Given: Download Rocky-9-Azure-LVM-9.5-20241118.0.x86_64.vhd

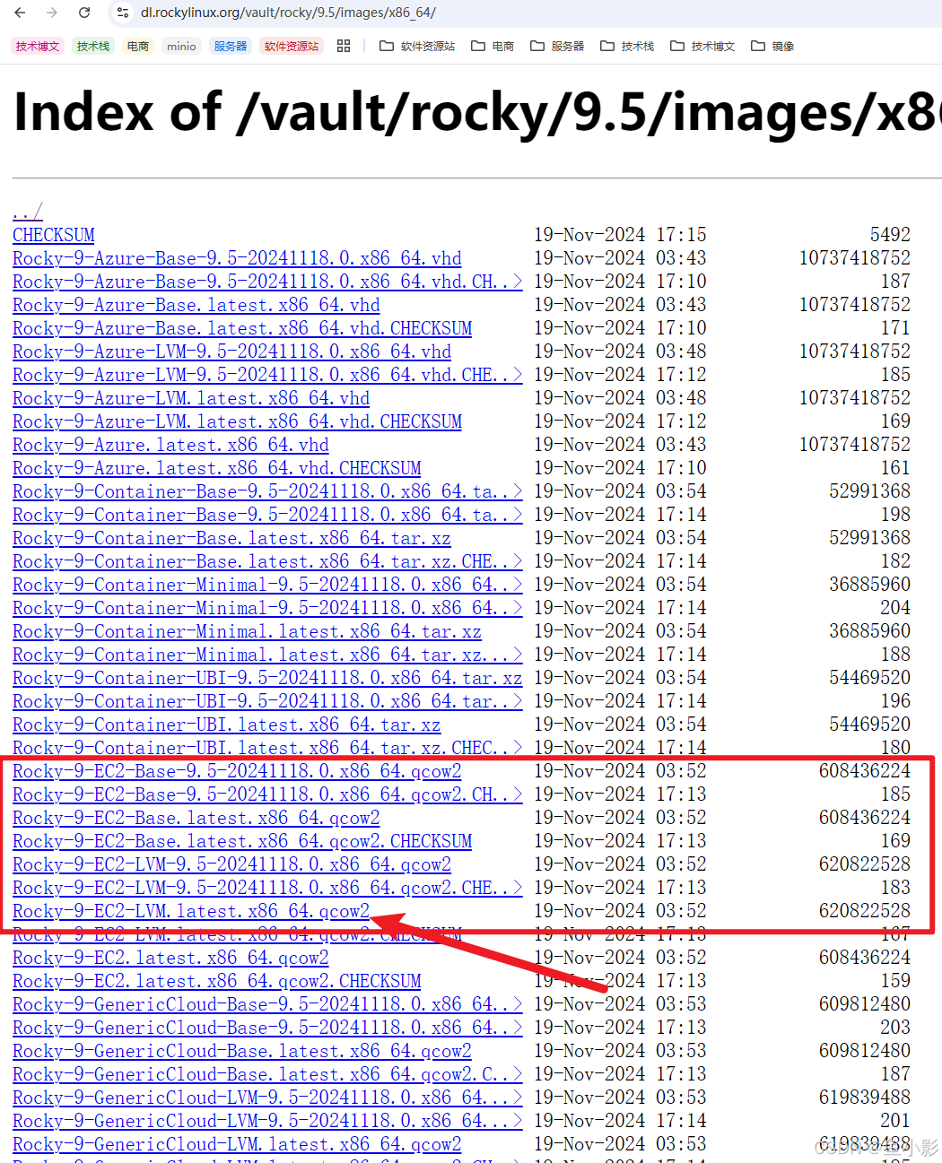Looking at the screenshot, I should [232, 352].
